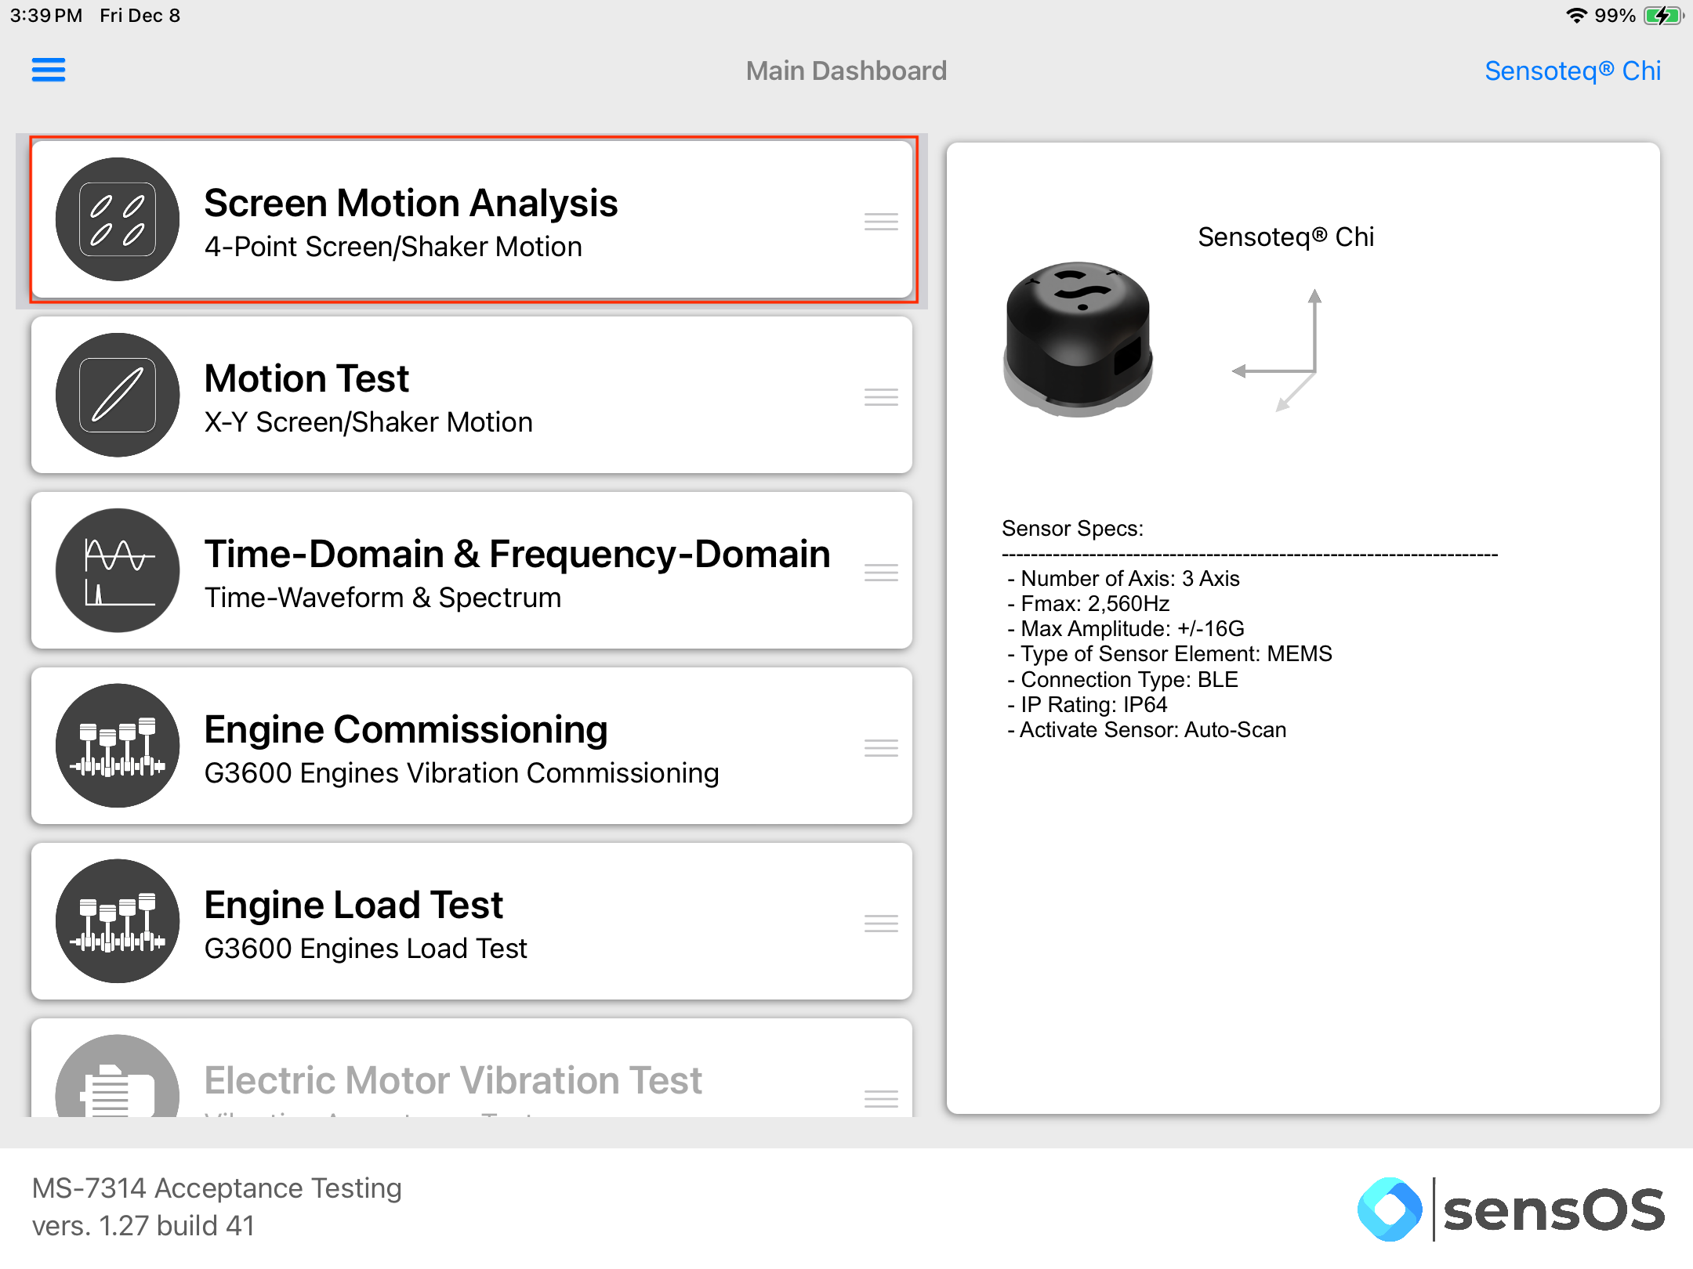1693x1269 pixels.
Task: Click the Sensor Specs heading
Action: [1072, 529]
